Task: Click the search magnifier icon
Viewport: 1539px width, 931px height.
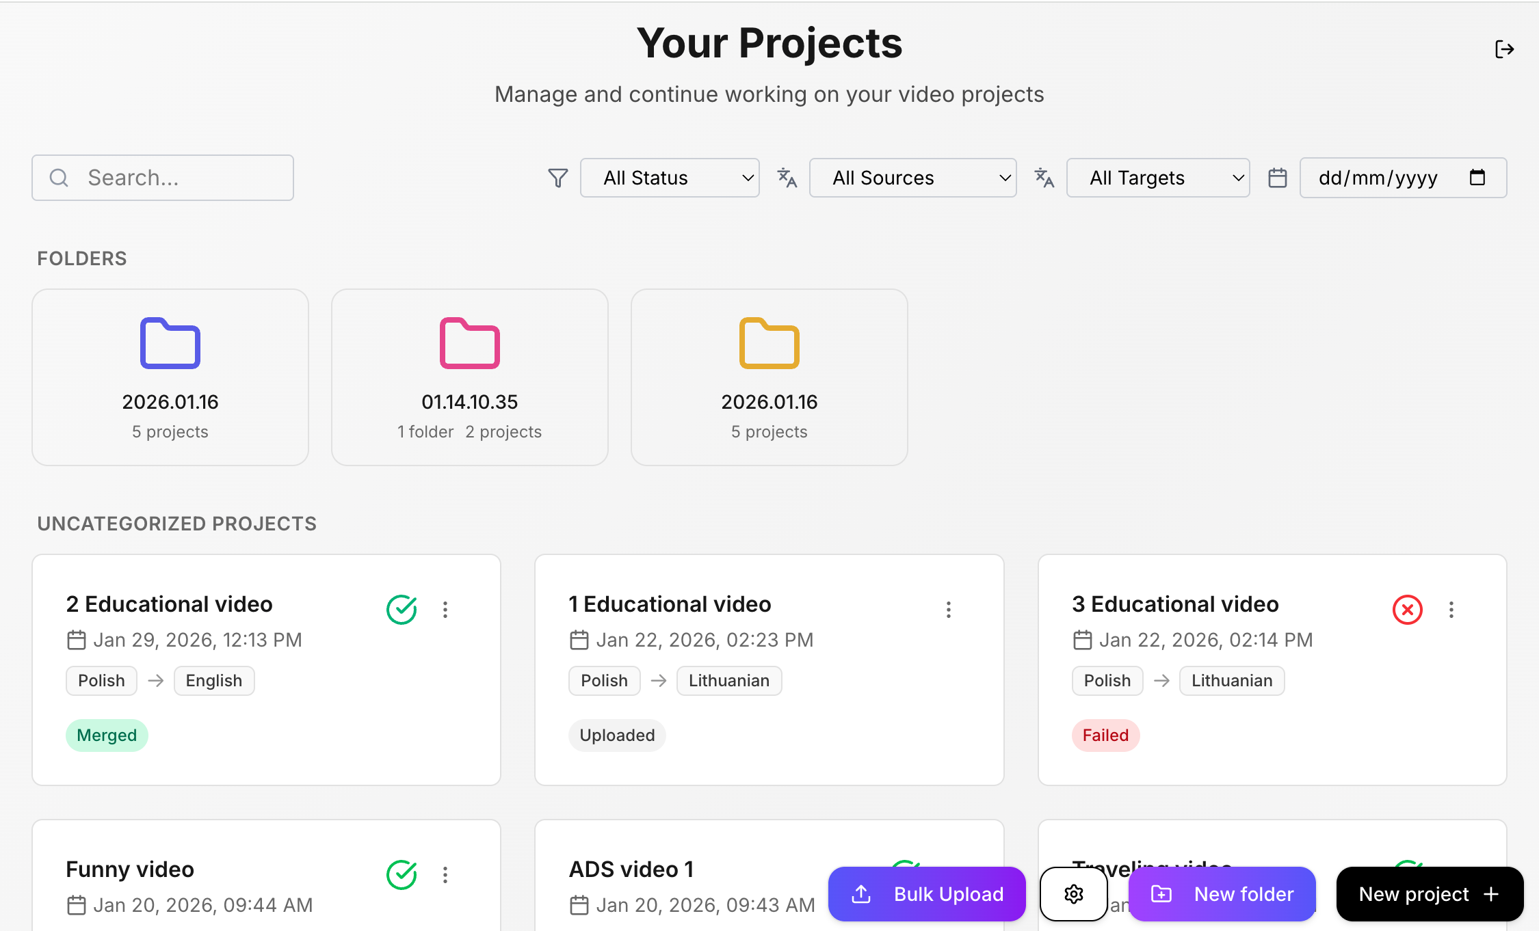Action: tap(59, 178)
